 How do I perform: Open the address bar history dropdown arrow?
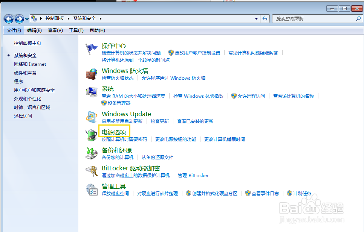pos(256,18)
